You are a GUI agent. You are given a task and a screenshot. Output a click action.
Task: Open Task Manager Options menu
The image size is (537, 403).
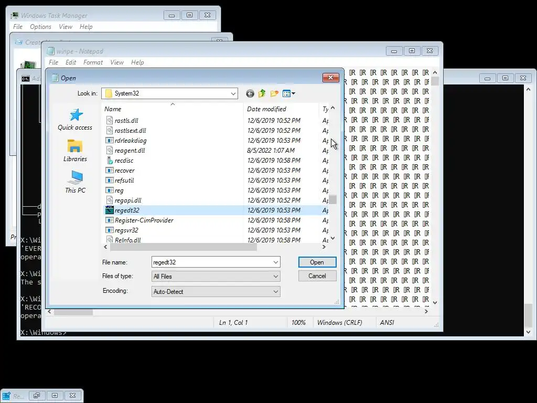point(40,27)
